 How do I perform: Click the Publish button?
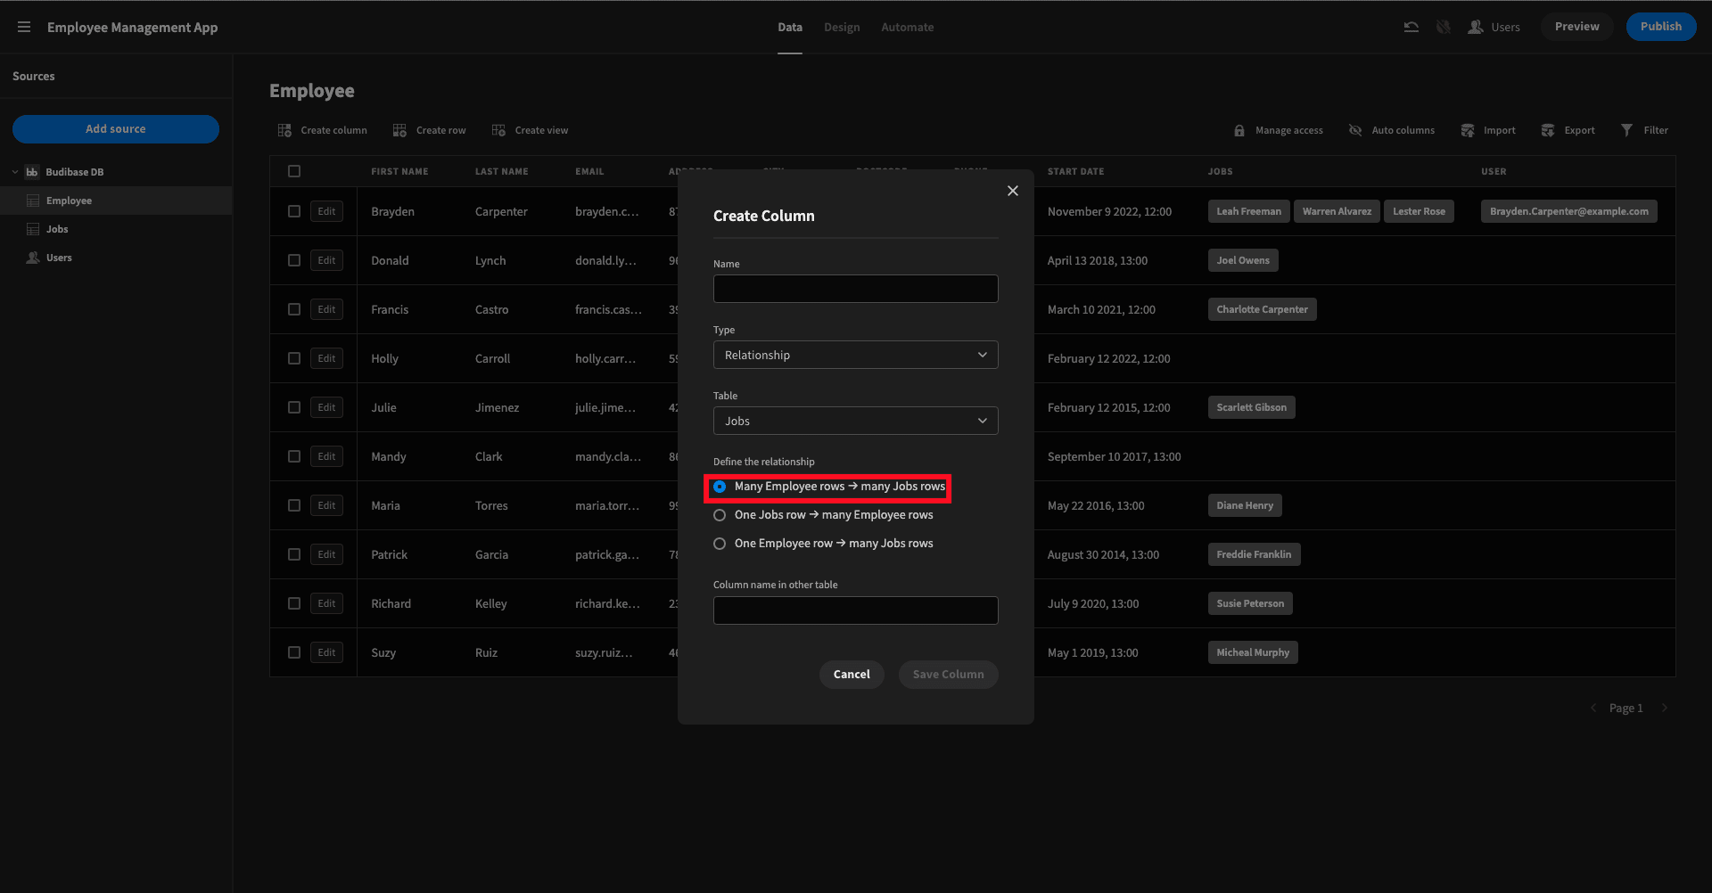(x=1661, y=27)
